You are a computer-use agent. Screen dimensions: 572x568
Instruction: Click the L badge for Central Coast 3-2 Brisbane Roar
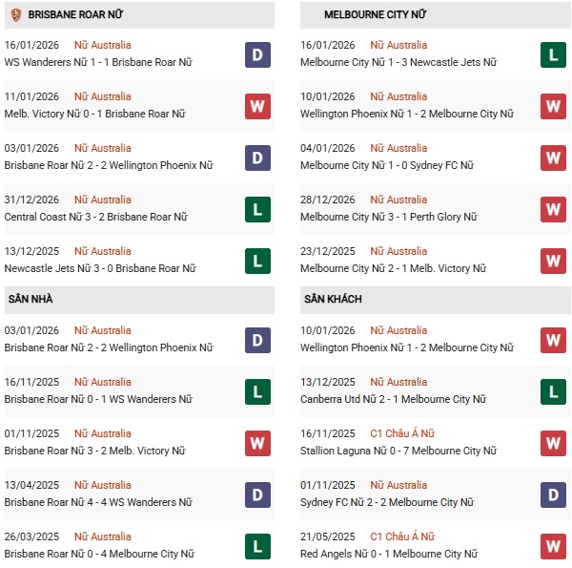257,209
